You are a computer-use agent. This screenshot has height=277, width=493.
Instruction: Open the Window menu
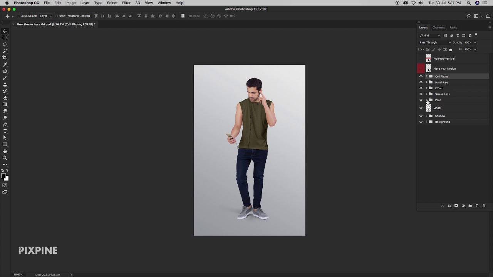[164, 3]
